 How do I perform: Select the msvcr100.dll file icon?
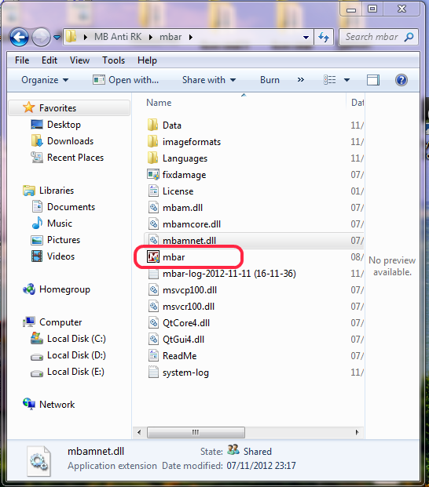coord(153,307)
